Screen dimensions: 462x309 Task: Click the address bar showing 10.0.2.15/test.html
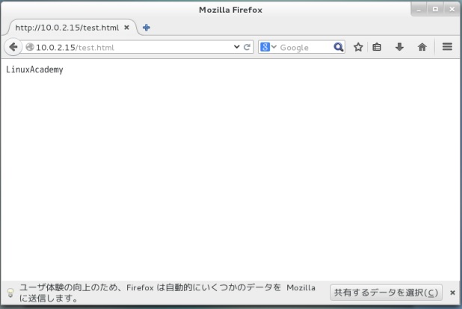[134, 47]
